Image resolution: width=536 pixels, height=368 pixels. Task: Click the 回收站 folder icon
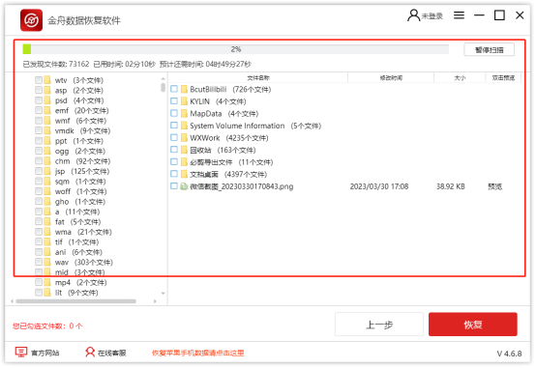point(184,150)
